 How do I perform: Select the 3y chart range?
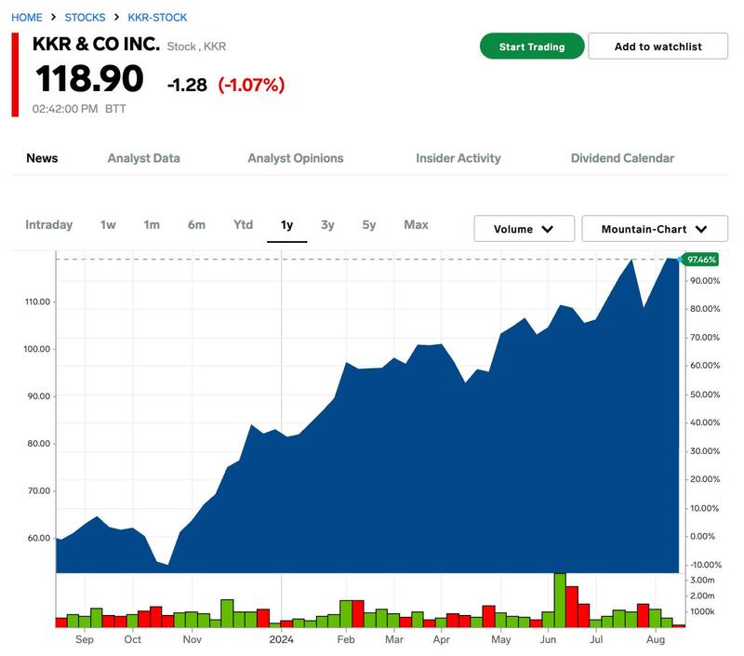click(327, 224)
